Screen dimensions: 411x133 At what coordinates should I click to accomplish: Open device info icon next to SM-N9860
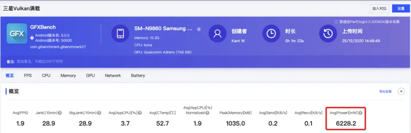coord(199,29)
